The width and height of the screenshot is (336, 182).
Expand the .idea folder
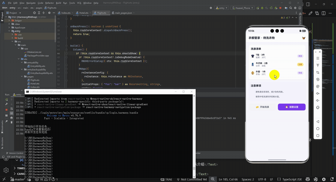coord(9,24)
